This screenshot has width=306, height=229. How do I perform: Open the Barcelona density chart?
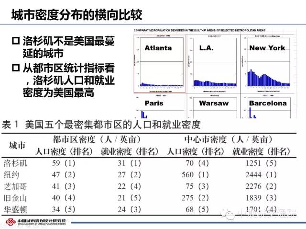point(268,106)
